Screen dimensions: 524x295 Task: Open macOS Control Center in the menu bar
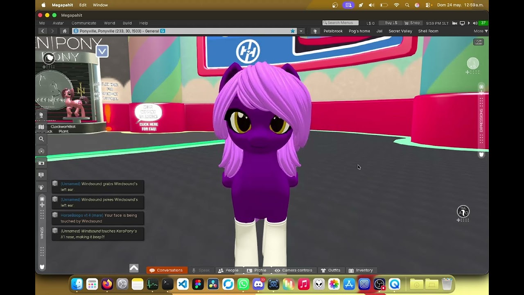tap(428, 5)
